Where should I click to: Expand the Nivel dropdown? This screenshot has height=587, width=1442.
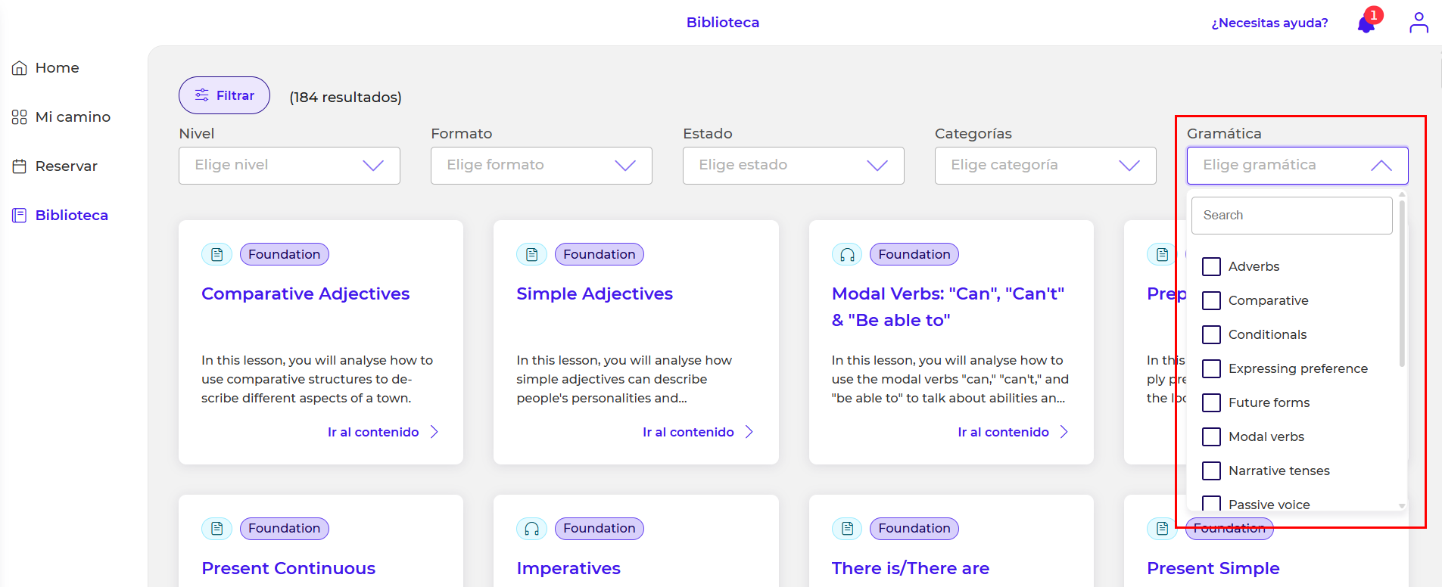point(289,166)
